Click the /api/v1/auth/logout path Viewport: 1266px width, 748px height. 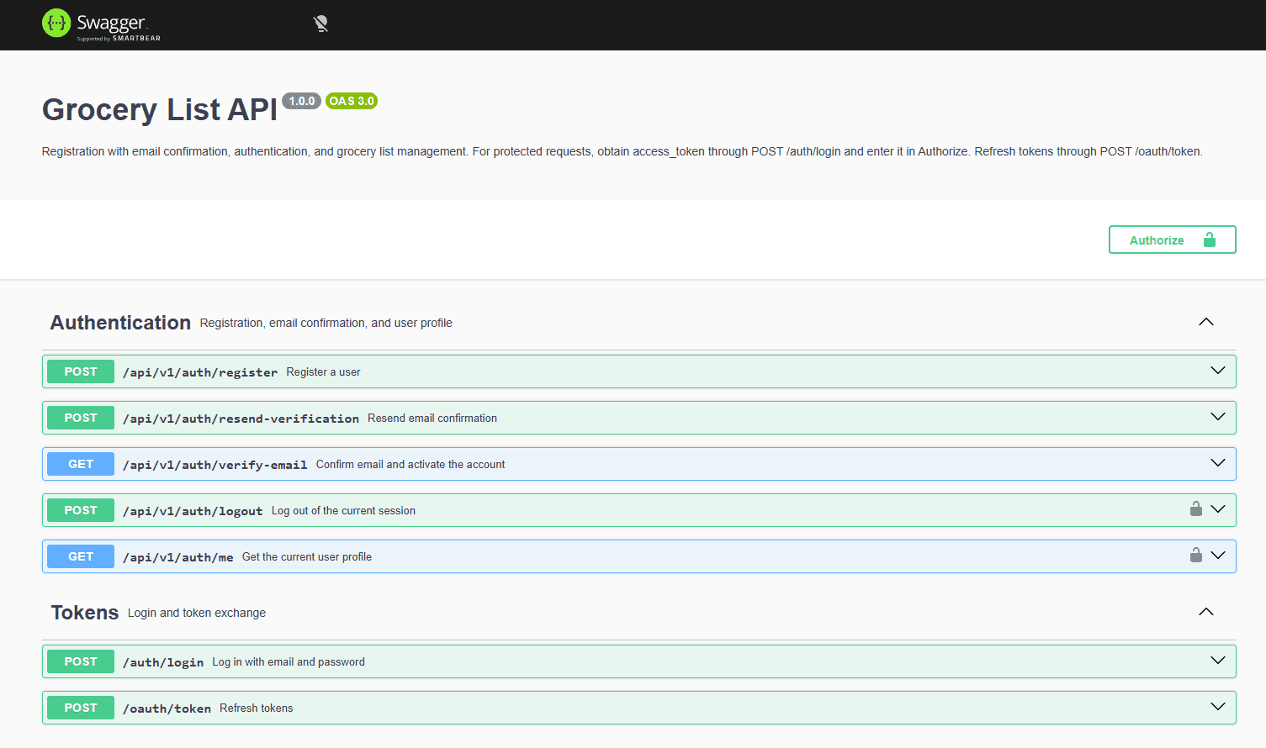[193, 511]
